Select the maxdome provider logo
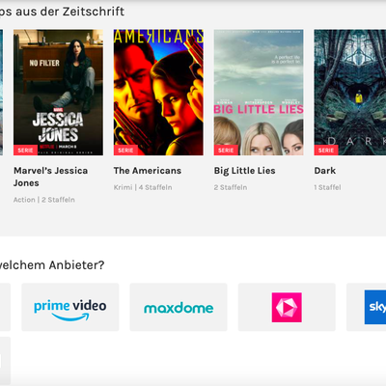This screenshot has height=386, width=386. (179, 307)
